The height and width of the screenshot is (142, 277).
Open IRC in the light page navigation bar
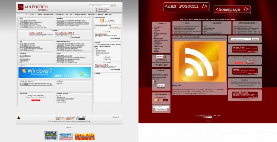(67, 15)
